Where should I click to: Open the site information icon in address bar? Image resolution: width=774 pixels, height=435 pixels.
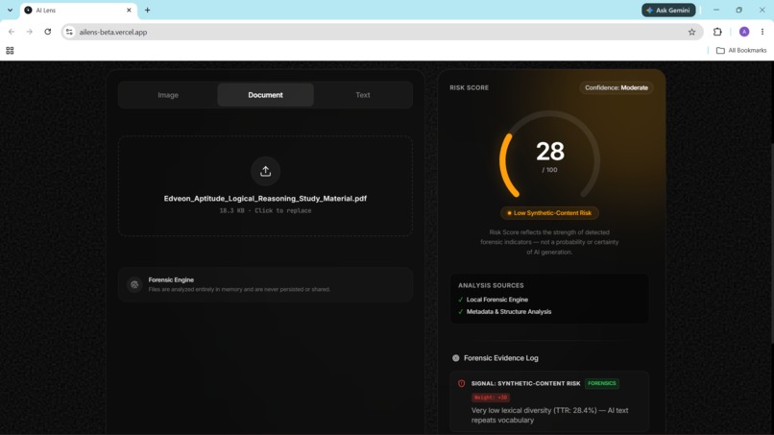pos(69,32)
